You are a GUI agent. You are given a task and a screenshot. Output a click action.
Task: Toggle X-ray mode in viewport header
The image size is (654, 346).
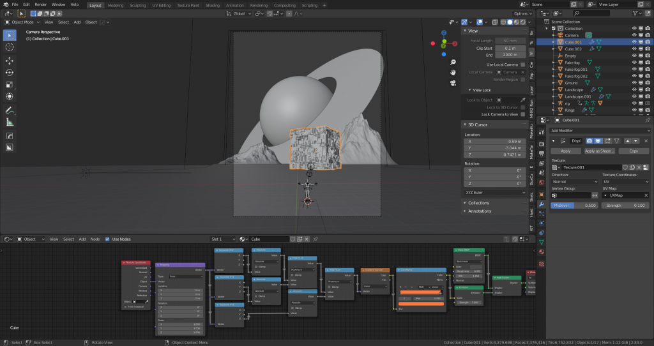(495, 22)
